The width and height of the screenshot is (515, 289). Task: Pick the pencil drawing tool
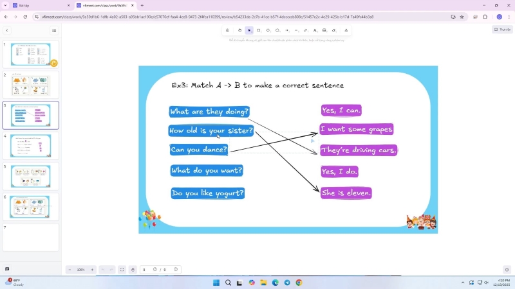pos(306,30)
